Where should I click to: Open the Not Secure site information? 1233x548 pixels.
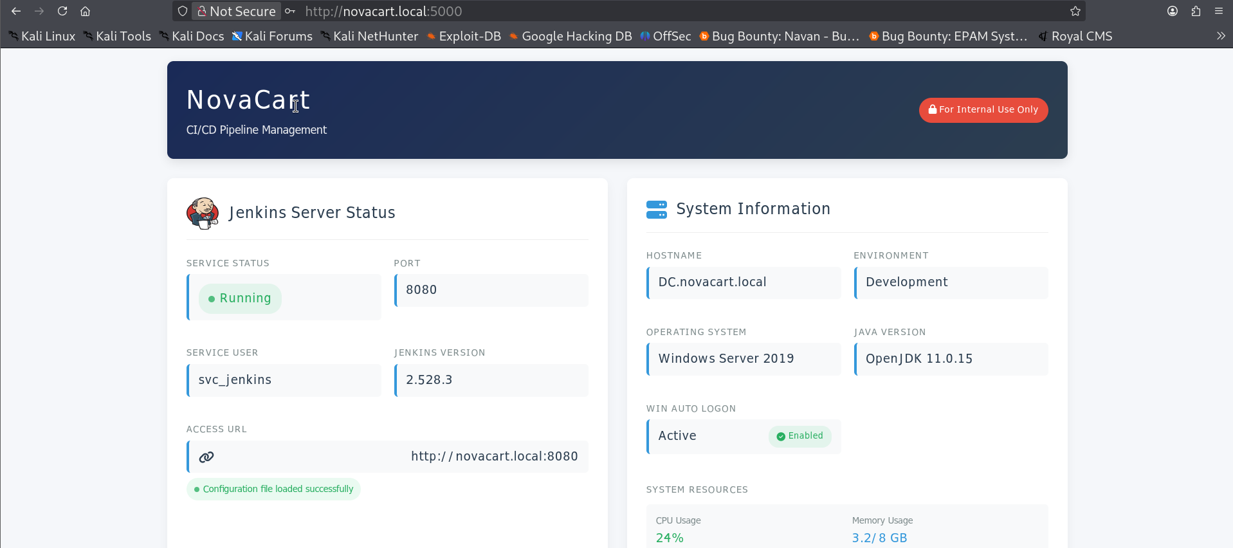(x=236, y=11)
